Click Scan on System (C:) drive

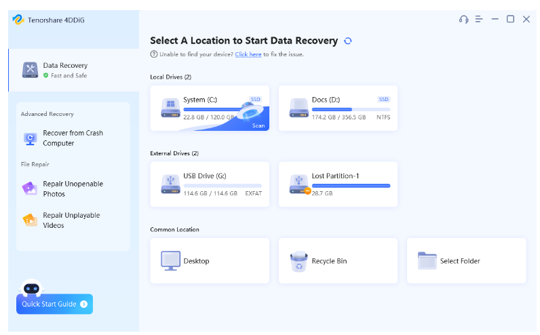coord(258,125)
